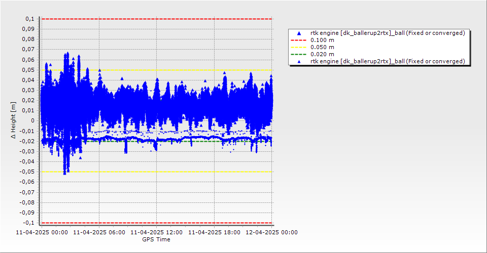Click the red dashed threshold line at -0,1
The height and width of the screenshot is (253, 487).
pos(157,223)
